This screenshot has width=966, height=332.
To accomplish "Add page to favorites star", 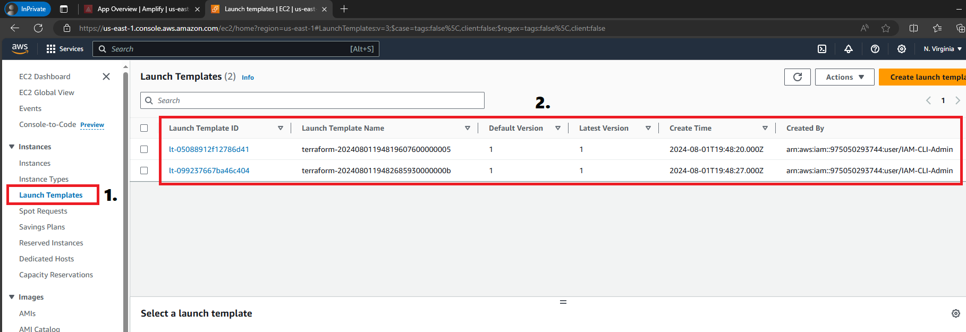I will (x=885, y=28).
